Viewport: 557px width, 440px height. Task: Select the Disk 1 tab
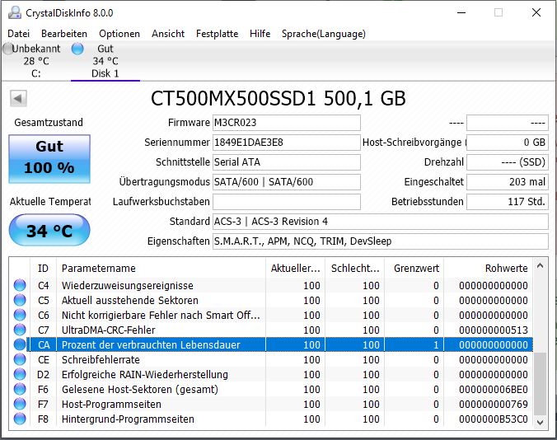105,61
